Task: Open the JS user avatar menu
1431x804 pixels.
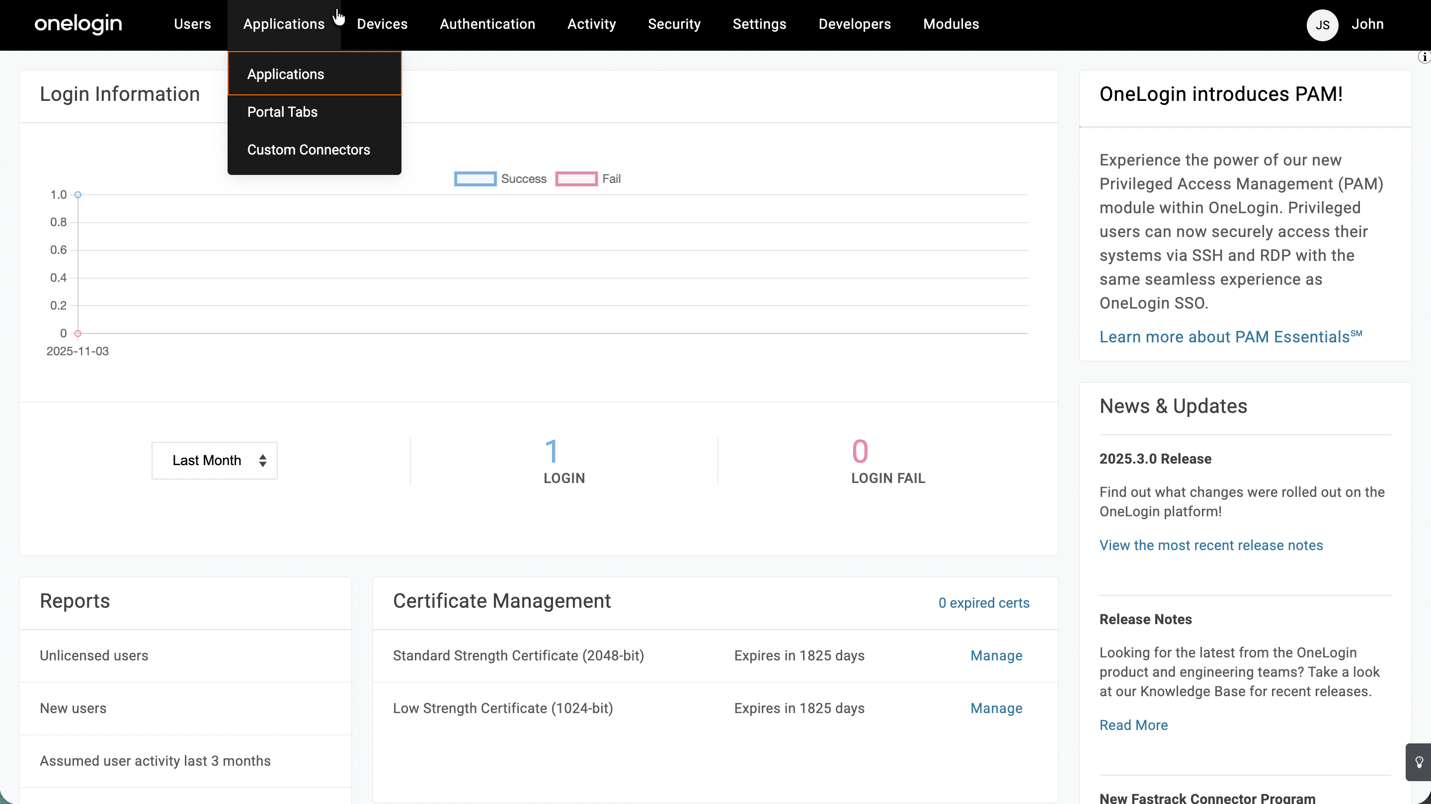Action: click(x=1323, y=25)
